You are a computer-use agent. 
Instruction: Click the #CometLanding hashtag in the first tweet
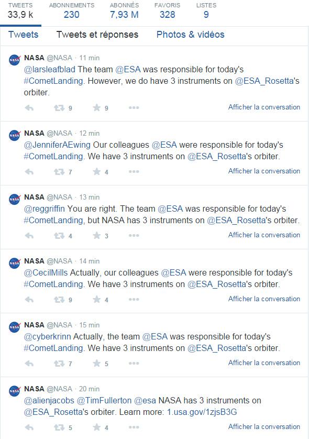coord(53,81)
